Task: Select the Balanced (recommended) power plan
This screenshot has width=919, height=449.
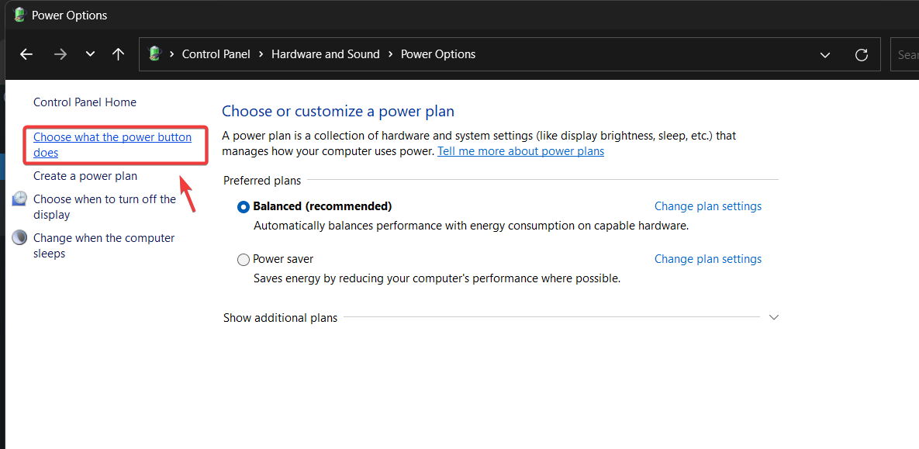Action: pyautogui.click(x=244, y=207)
